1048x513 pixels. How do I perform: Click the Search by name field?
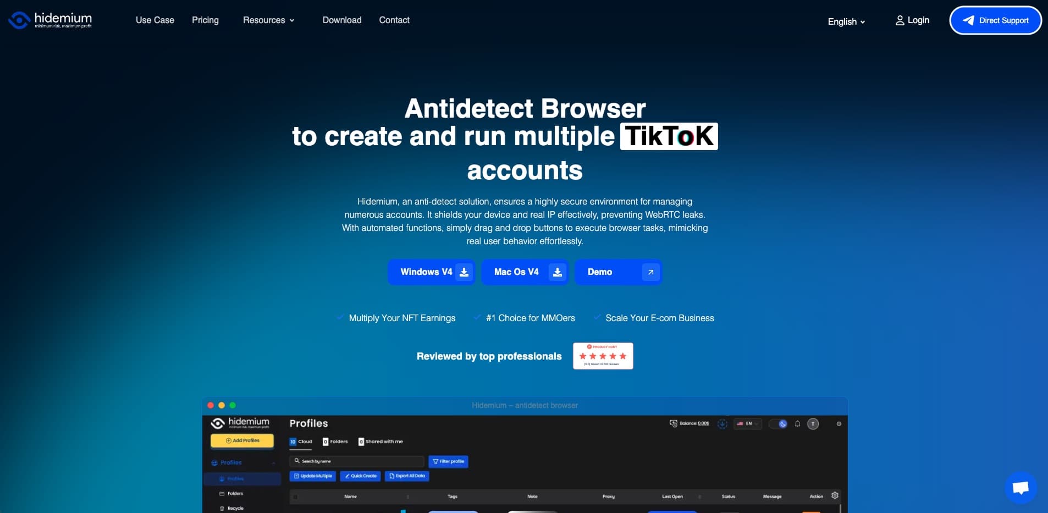(357, 461)
